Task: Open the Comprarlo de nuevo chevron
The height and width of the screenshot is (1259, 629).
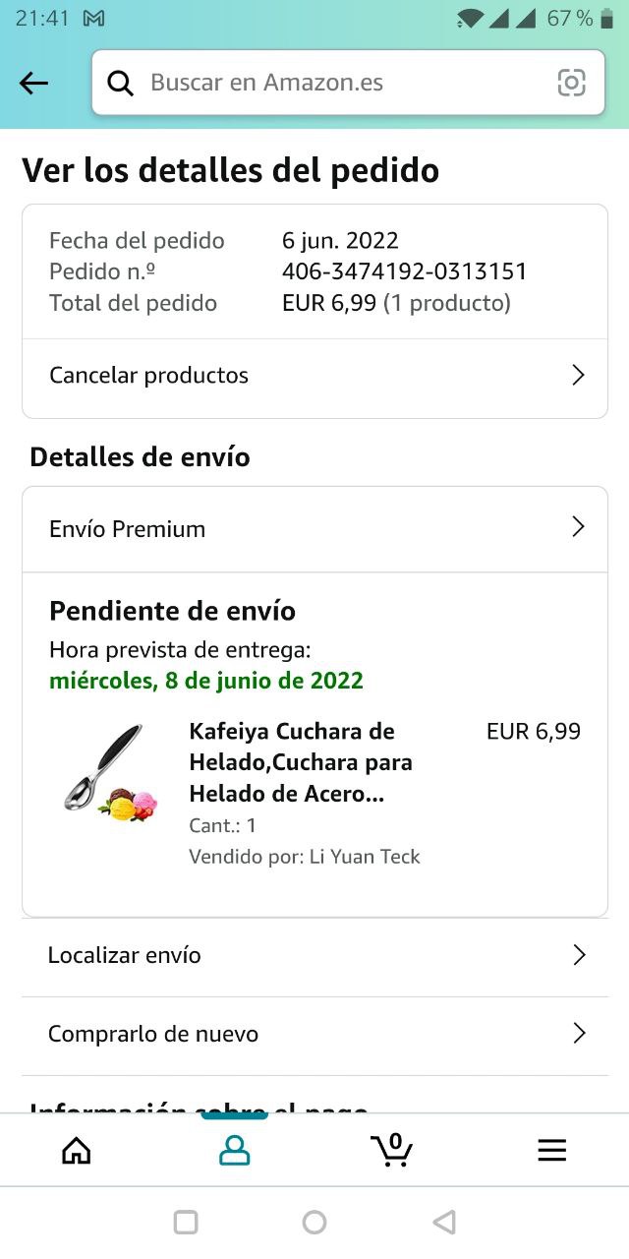Action: [x=579, y=1034]
